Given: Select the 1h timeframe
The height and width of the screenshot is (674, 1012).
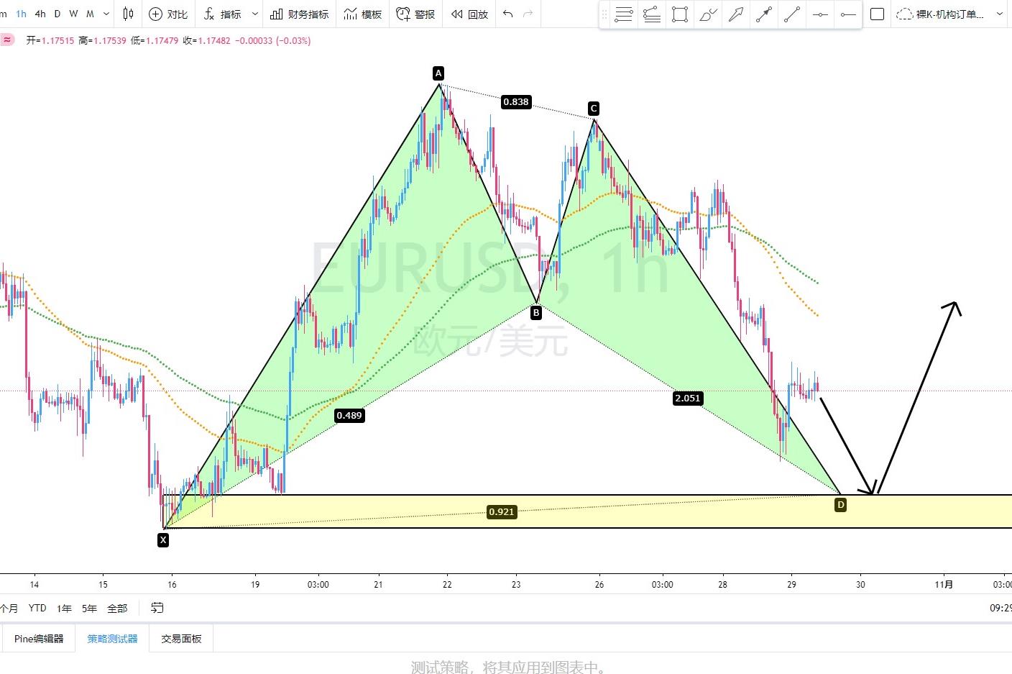Looking at the screenshot, I should pyautogui.click(x=22, y=14).
